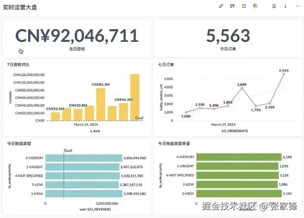
Task: Click the 1,800 data point on order line
Action: pos(228,105)
